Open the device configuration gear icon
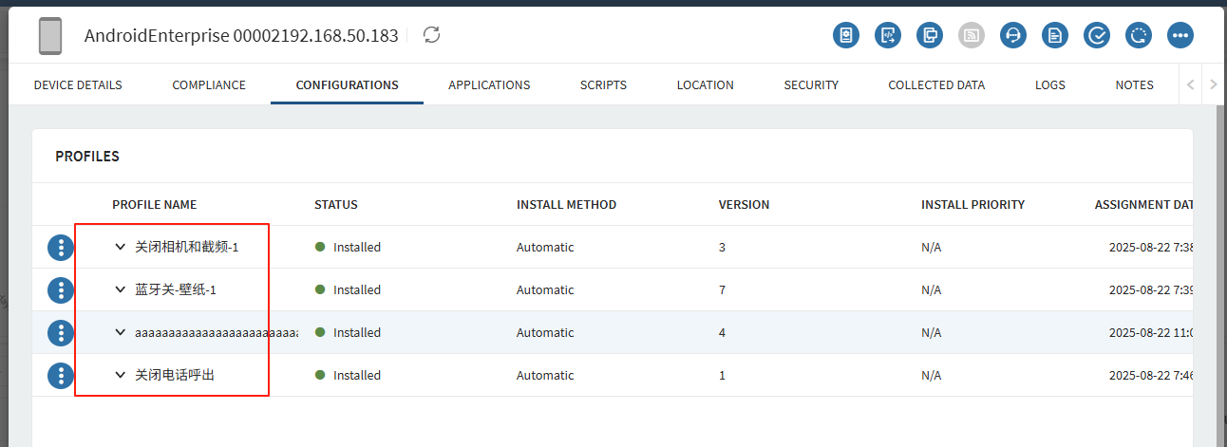 pos(845,35)
